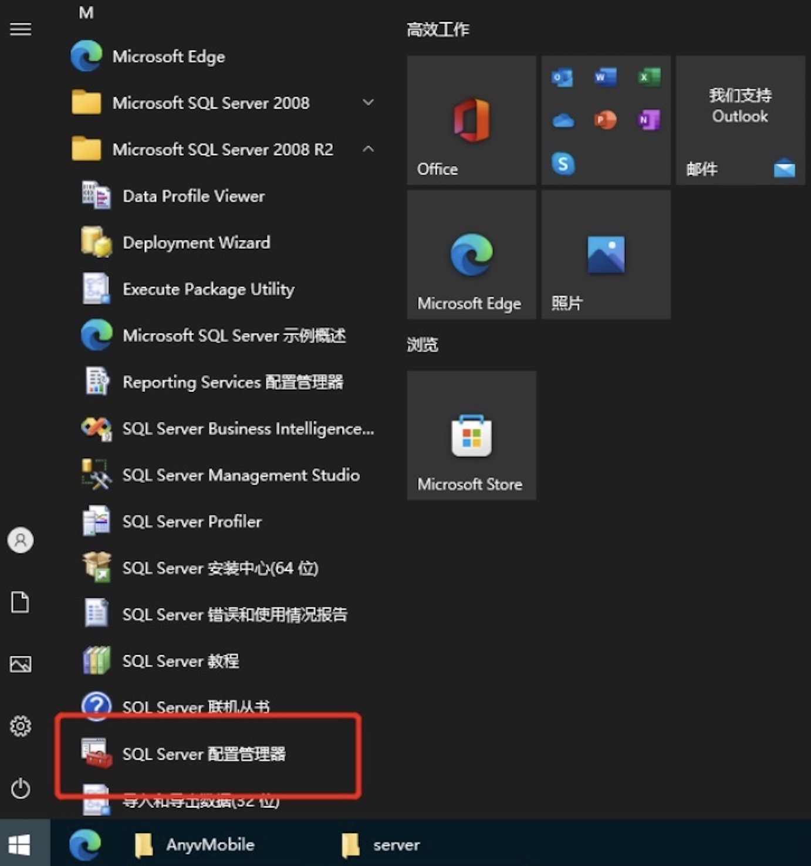Open PowerPoint icon in Office tile group
This screenshot has width=811, height=866.
click(606, 120)
